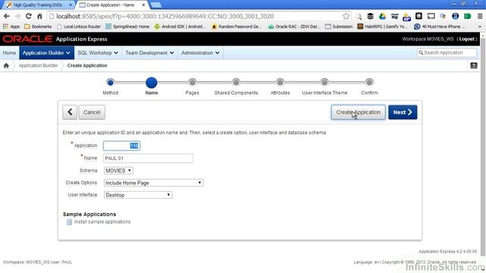Open the HabitRPG bookmark

pos(383,27)
